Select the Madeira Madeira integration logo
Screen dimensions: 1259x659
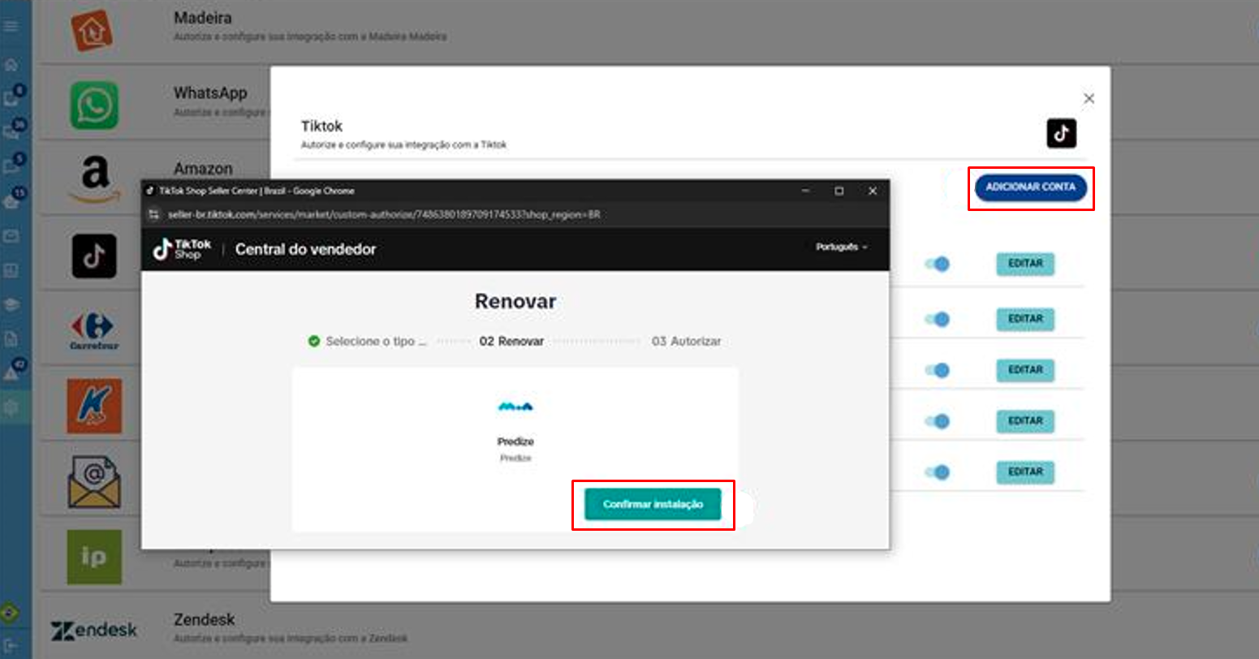pyautogui.click(x=92, y=31)
